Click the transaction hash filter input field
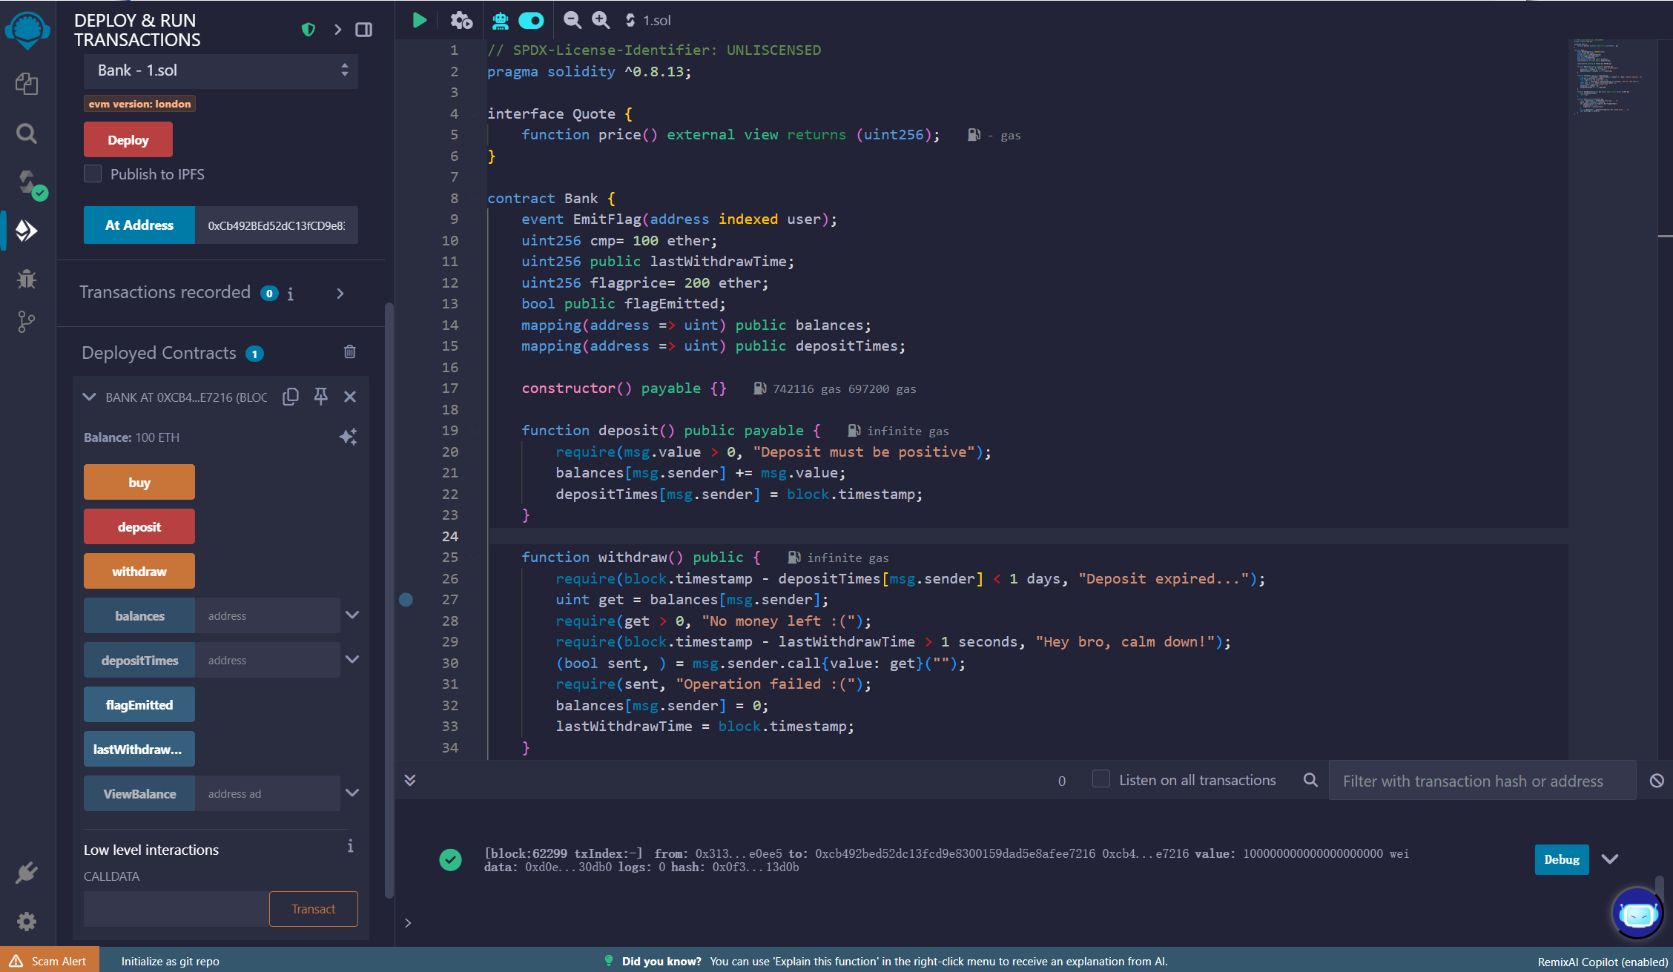1673x972 pixels. [x=1481, y=781]
